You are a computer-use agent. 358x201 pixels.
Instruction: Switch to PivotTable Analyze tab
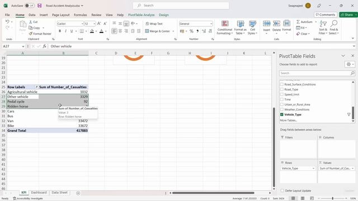point(141,15)
